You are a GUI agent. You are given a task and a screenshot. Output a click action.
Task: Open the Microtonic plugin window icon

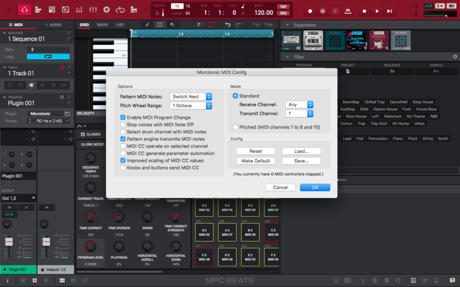click(67, 114)
